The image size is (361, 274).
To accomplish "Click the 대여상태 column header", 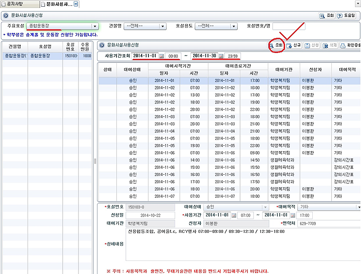I will point(132,70).
